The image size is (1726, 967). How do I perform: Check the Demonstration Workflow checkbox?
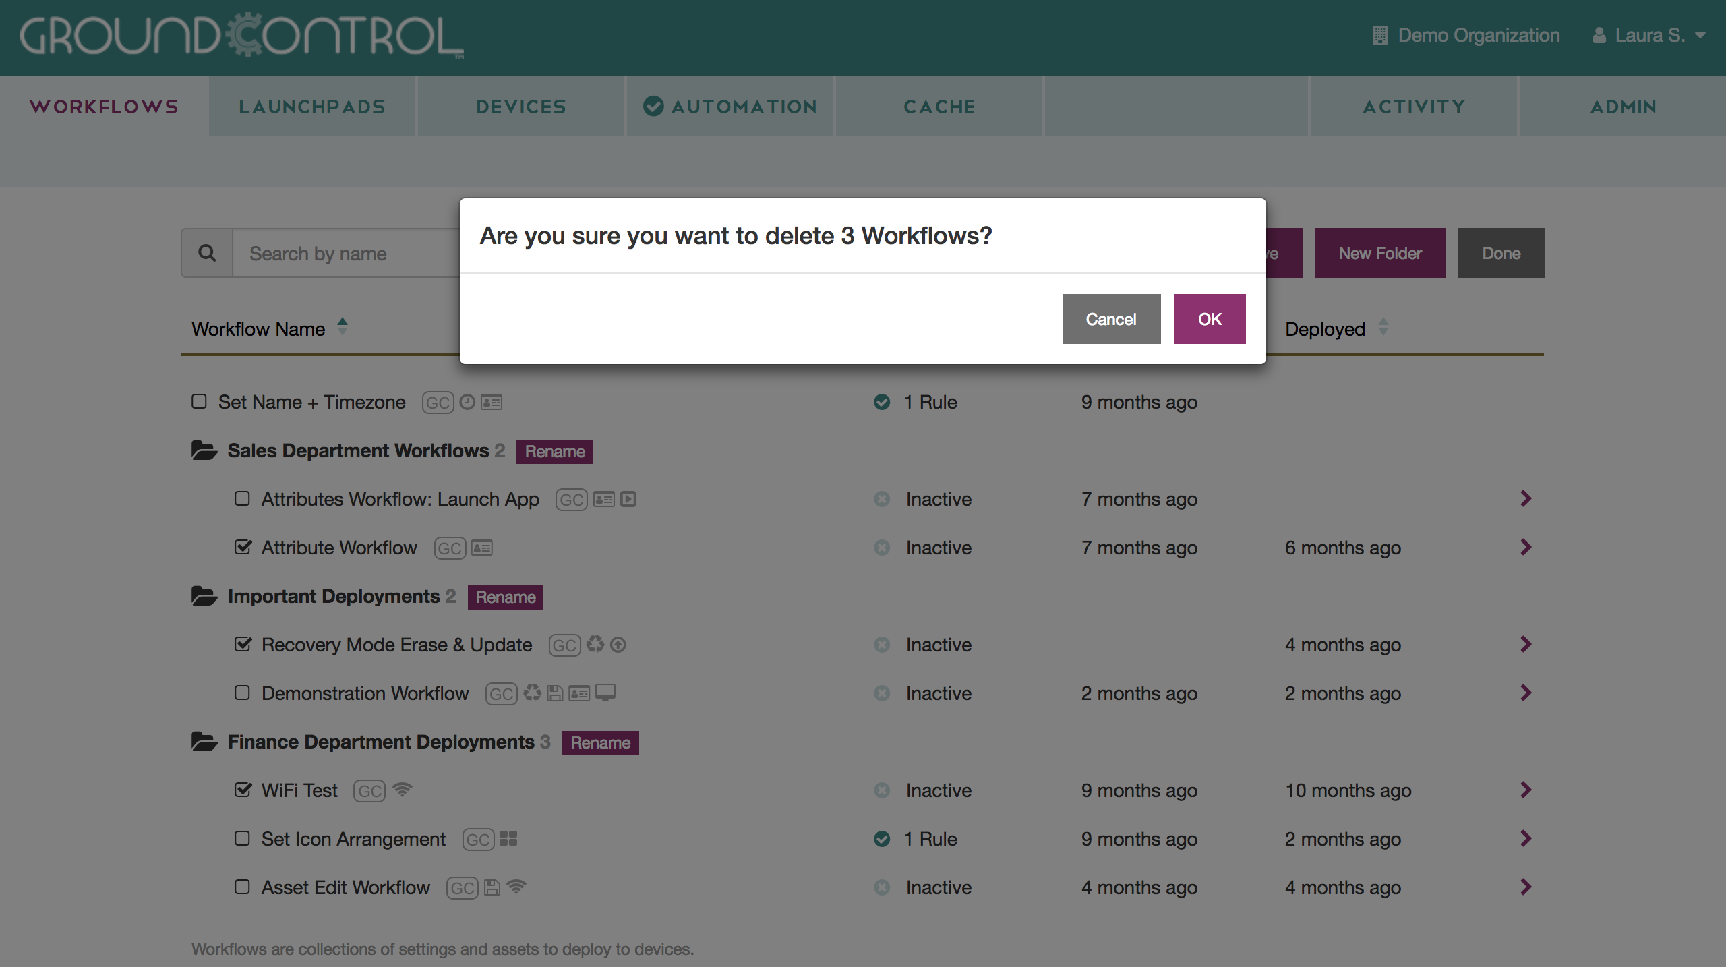[x=242, y=693]
